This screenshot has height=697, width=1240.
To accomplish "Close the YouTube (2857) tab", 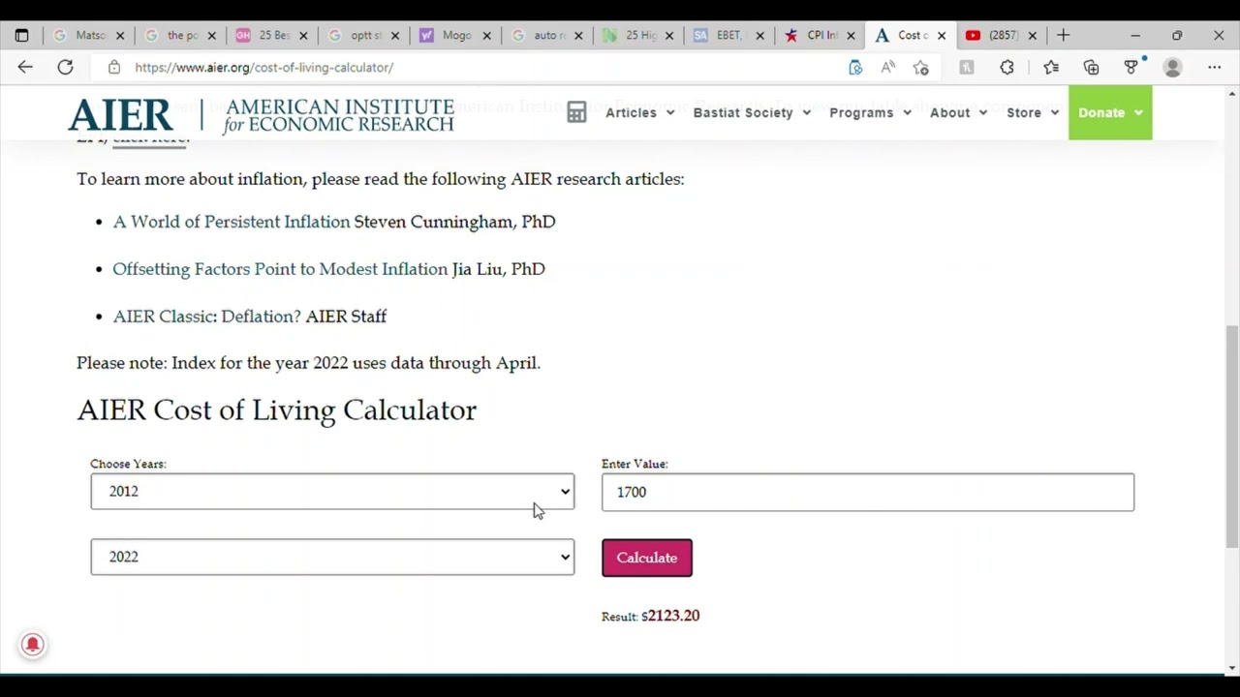I will 1033,36.
